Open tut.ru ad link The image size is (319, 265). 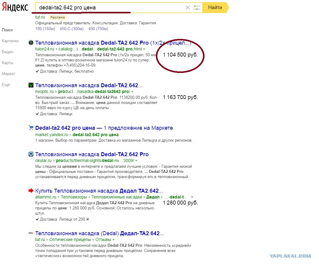tap(40, 17)
